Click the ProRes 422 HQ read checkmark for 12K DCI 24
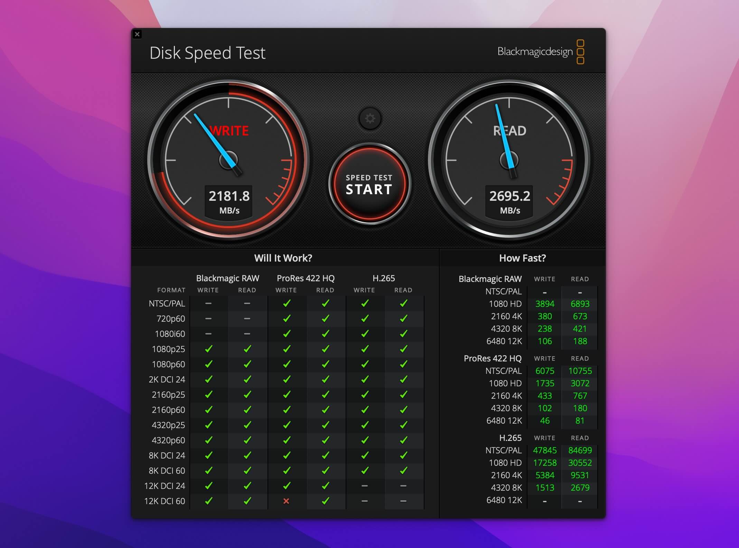This screenshot has width=739, height=548. 325,486
